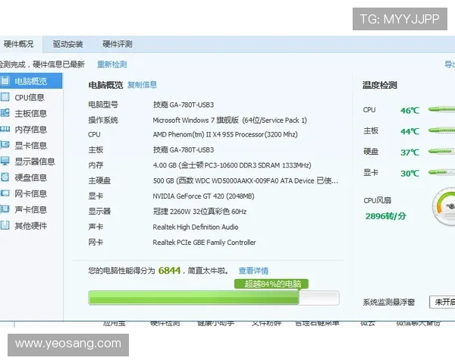Select the 主板信息 label in the sidebar
This screenshot has width=455, height=364.
31,113
